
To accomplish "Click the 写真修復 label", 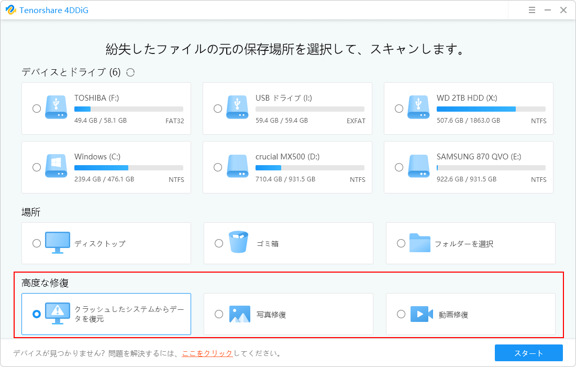I will [x=271, y=315].
